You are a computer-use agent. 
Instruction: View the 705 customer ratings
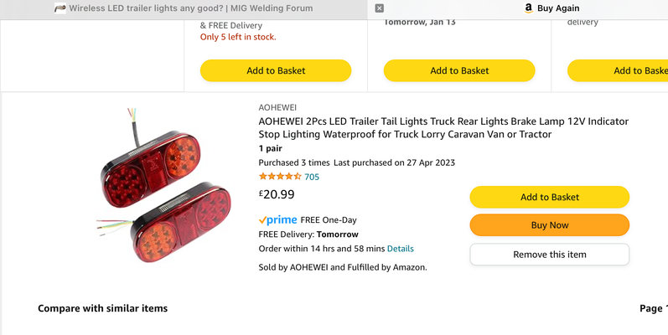point(312,177)
